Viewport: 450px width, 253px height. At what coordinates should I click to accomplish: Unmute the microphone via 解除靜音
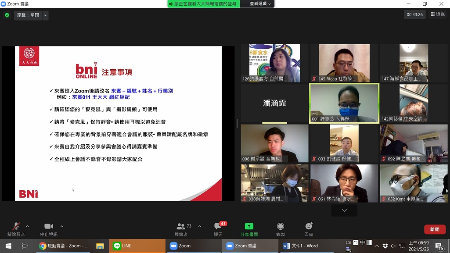pyautogui.click(x=16, y=229)
